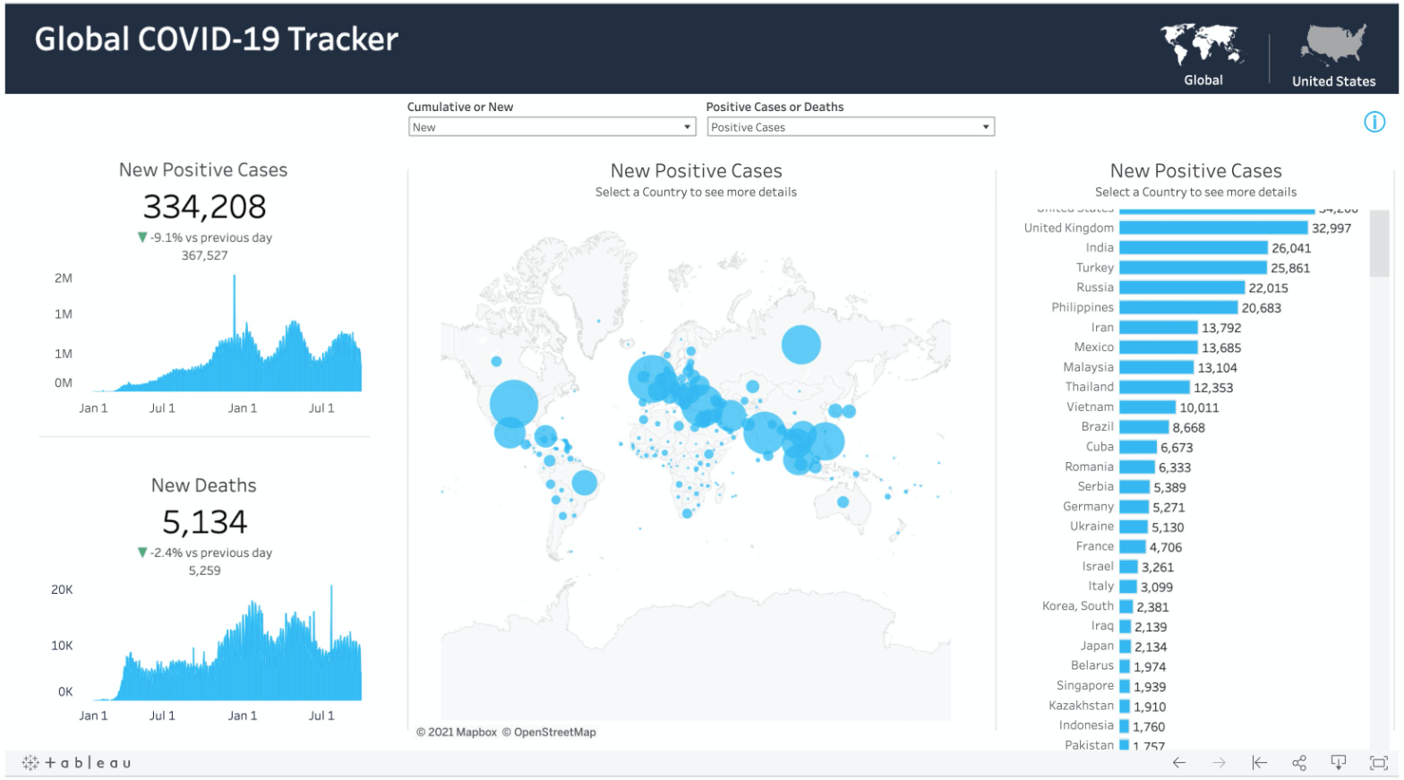The image size is (1404, 780).
Task: Click the country list scrollbar thumb
Action: pos(1378,244)
